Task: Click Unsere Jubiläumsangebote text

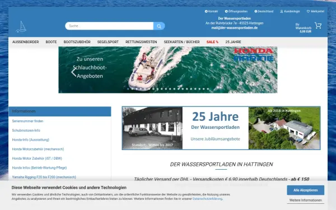Action: (x=216, y=139)
